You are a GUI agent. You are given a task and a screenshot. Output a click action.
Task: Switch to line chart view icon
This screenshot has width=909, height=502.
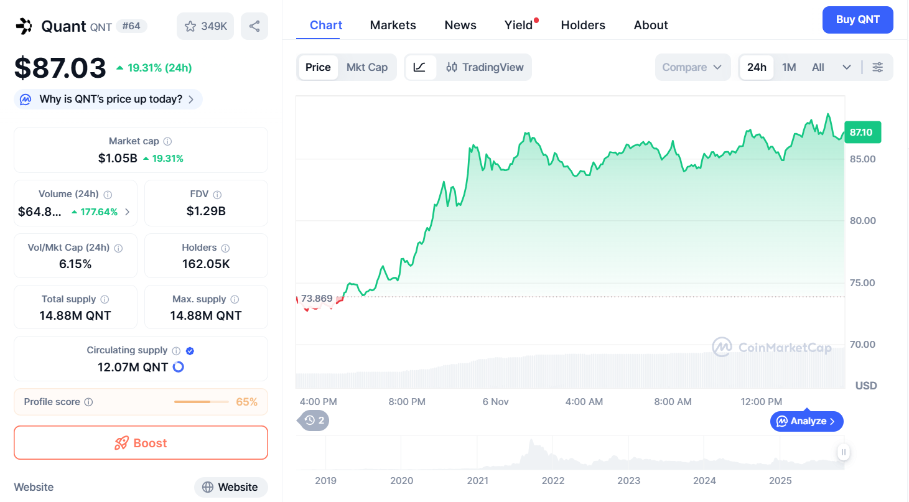(421, 67)
